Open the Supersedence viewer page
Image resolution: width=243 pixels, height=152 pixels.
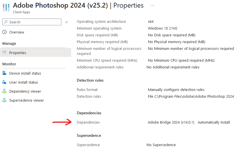pos(26,100)
